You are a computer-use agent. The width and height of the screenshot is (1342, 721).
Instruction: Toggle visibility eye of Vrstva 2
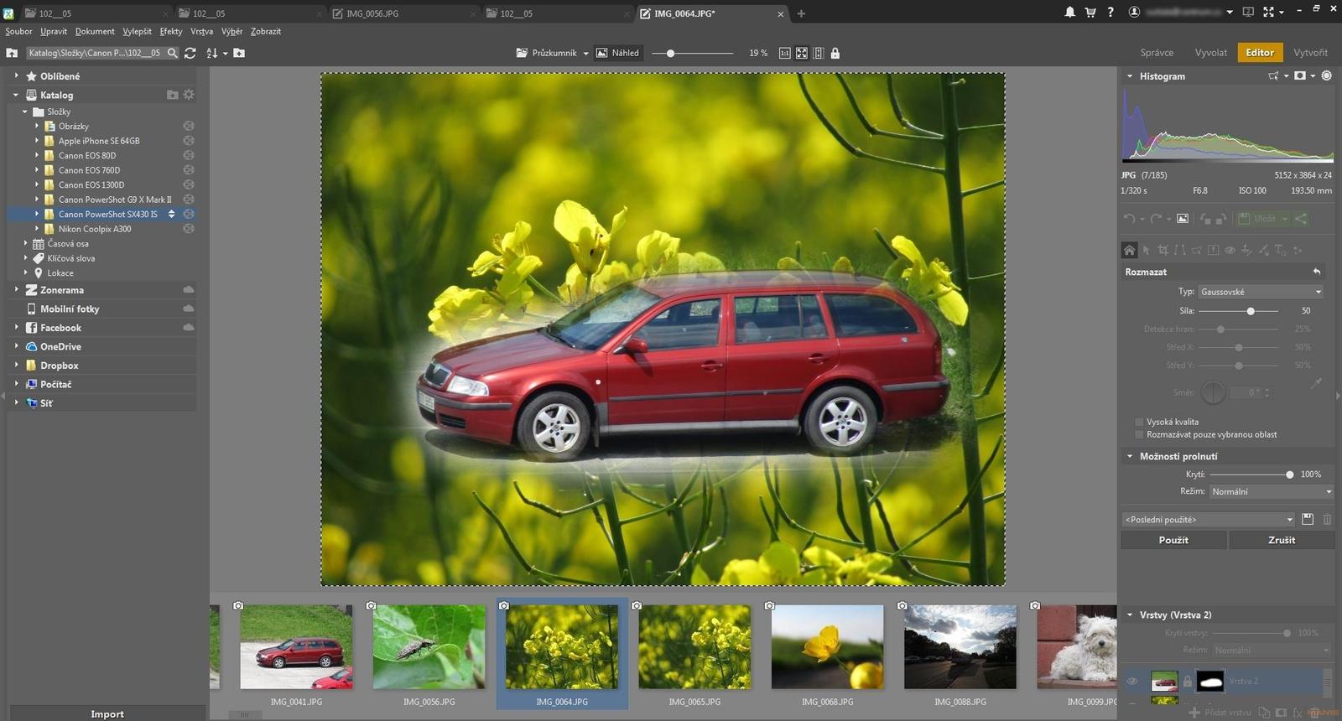pyautogui.click(x=1132, y=682)
